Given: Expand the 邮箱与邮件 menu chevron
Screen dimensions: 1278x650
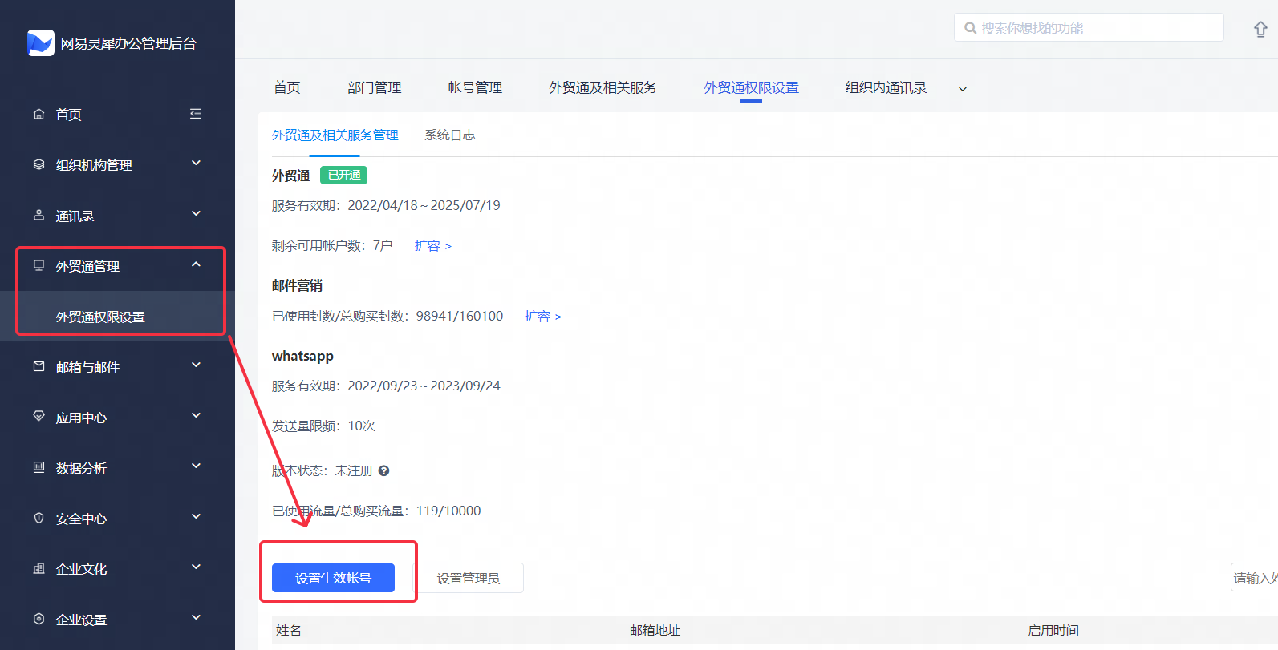Looking at the screenshot, I should pos(196,365).
